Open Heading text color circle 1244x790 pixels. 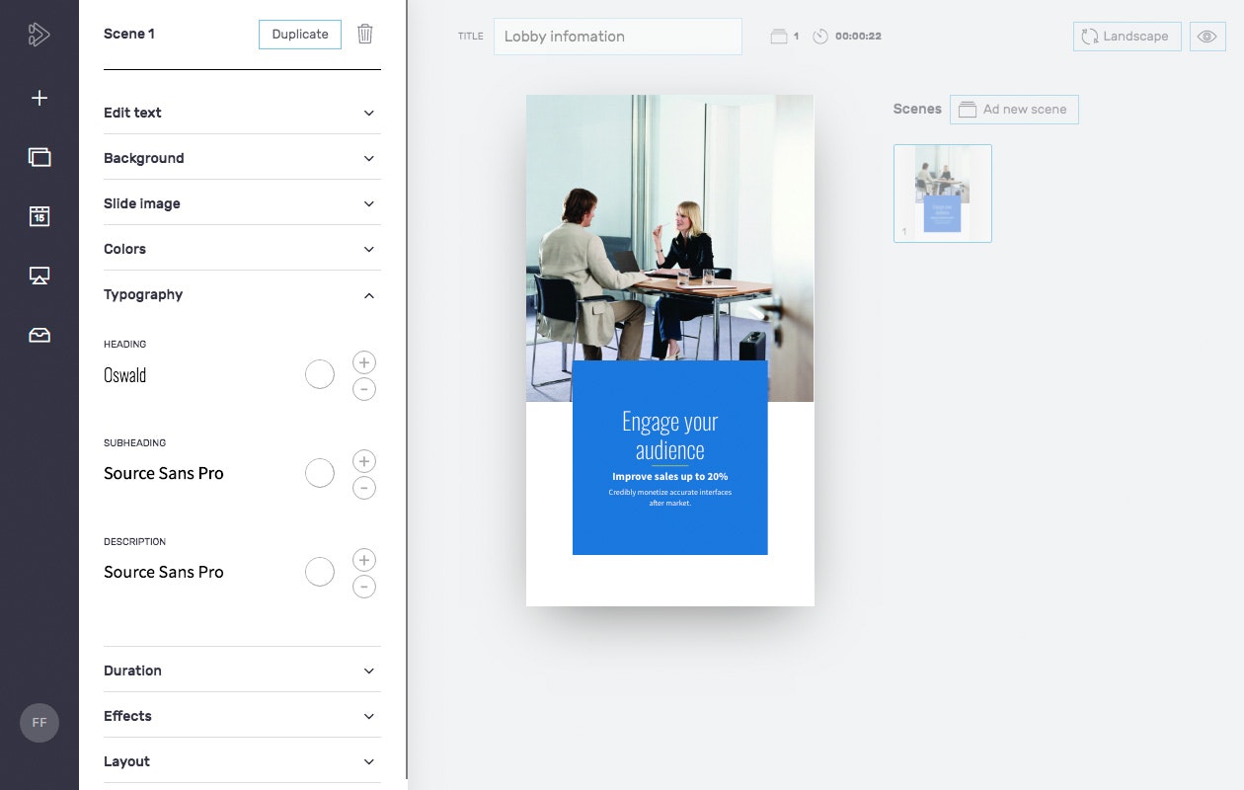pos(320,374)
